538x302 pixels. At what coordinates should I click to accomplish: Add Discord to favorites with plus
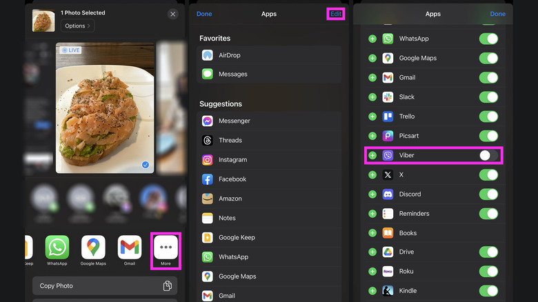(x=372, y=194)
